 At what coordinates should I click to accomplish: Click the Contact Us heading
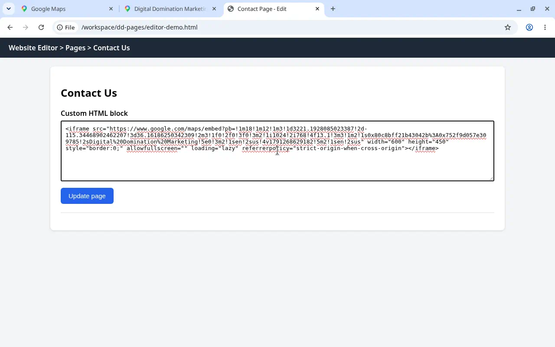(89, 93)
